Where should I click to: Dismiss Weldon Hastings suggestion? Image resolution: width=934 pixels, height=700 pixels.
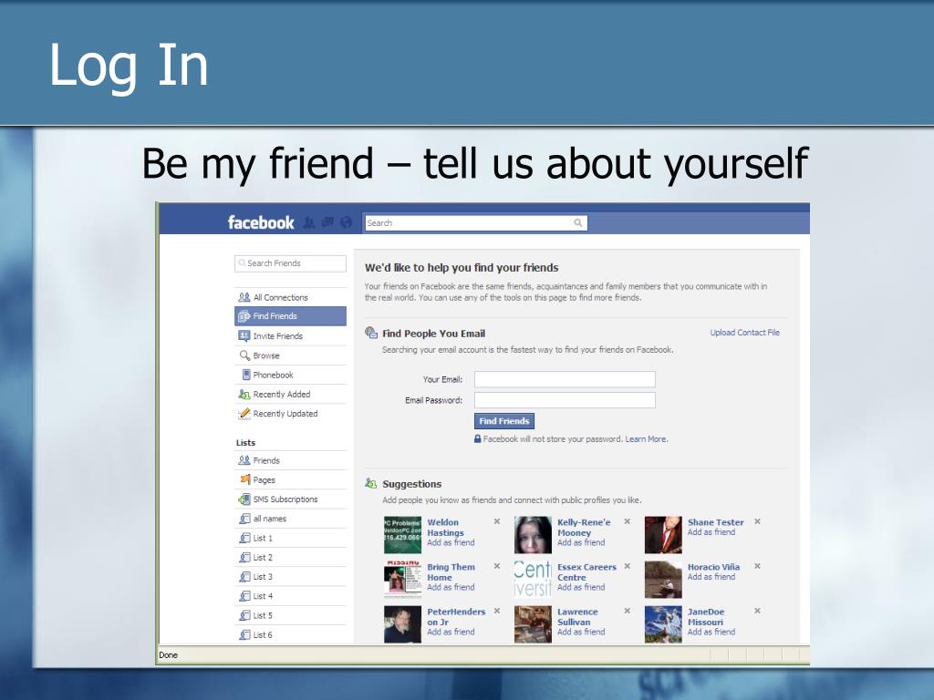497,521
